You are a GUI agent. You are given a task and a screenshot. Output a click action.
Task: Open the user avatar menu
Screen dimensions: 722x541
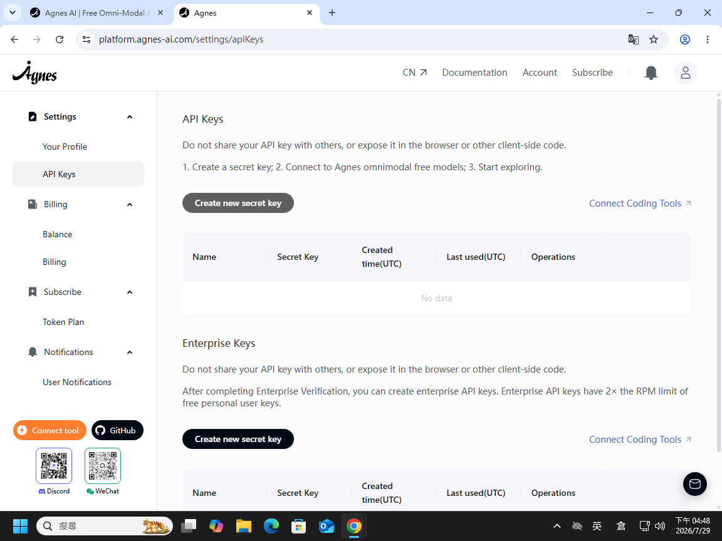coord(685,73)
